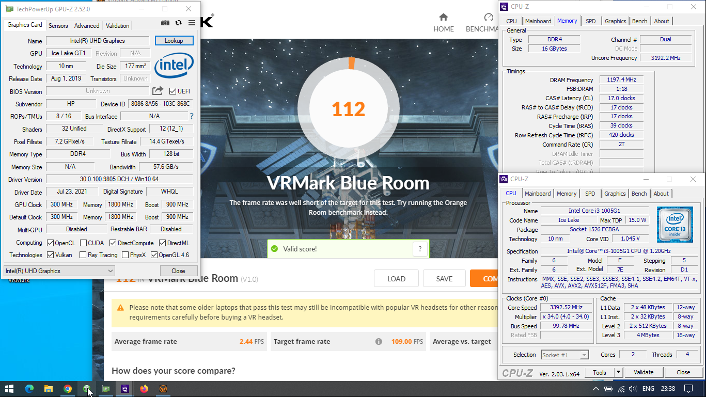This screenshot has height=397, width=706.
Task: Click the VRMark LOAD button
Action: coord(396,279)
